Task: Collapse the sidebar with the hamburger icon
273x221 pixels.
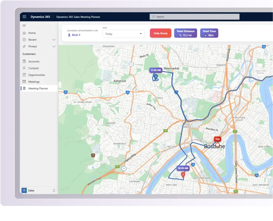Action: (24, 25)
